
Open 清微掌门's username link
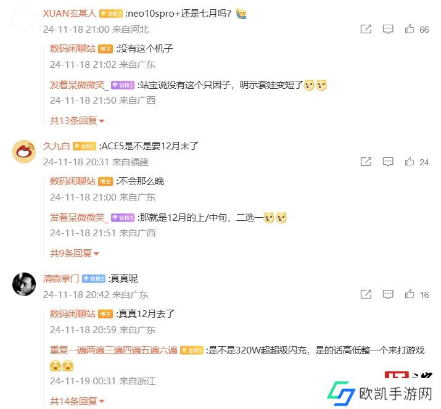(x=61, y=278)
